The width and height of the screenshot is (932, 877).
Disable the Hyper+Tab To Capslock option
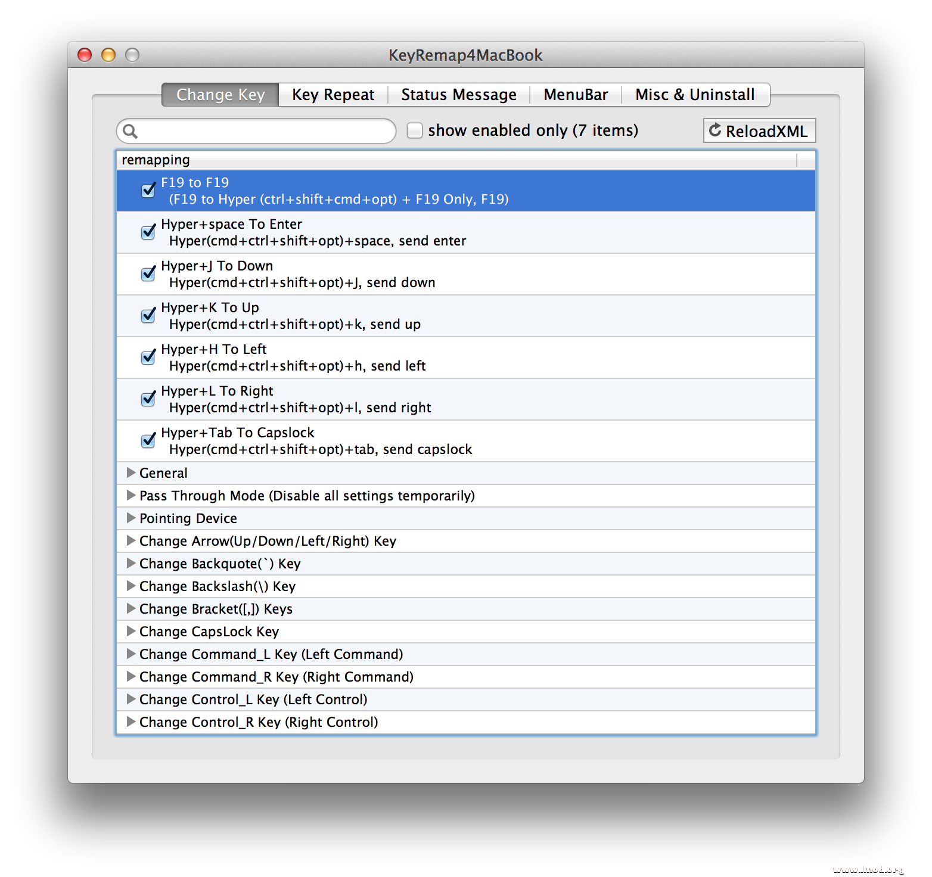(x=148, y=441)
